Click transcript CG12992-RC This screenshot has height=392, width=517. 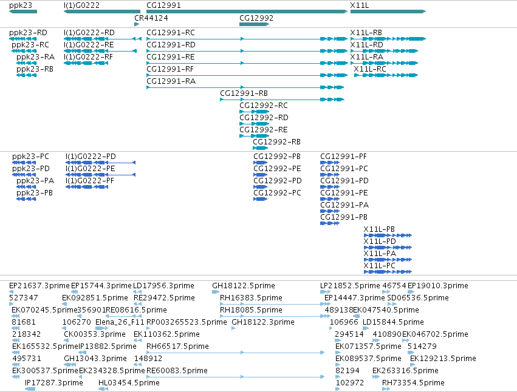point(254,112)
